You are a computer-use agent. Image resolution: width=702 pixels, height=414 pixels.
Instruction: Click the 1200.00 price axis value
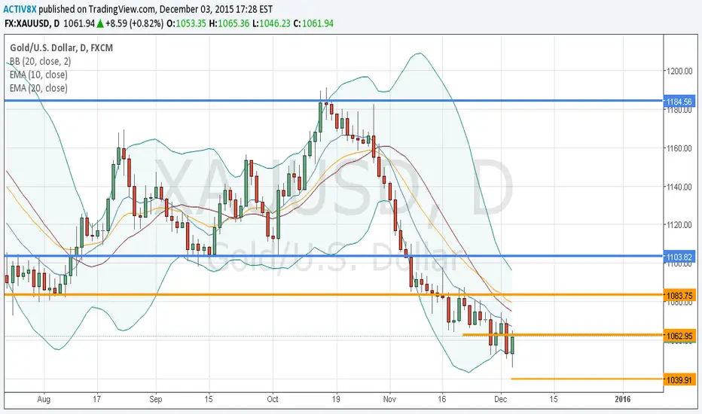coord(679,71)
